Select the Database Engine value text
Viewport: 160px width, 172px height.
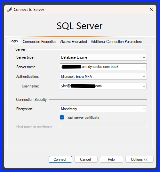click(x=74, y=57)
